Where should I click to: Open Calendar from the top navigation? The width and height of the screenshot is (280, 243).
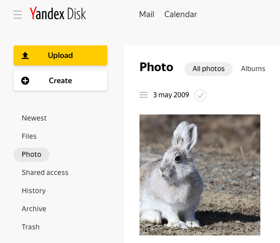point(180,14)
